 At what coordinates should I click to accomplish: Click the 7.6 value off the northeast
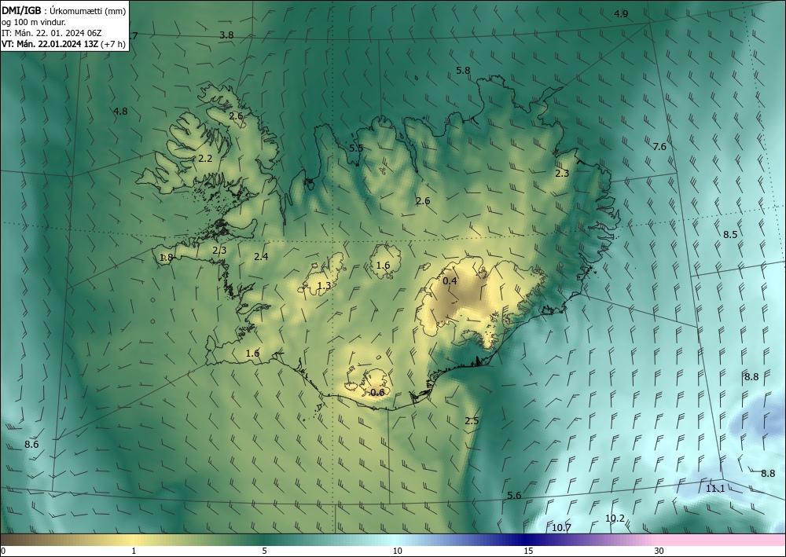point(659,146)
